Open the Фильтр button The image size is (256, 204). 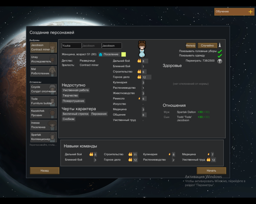click(191, 45)
